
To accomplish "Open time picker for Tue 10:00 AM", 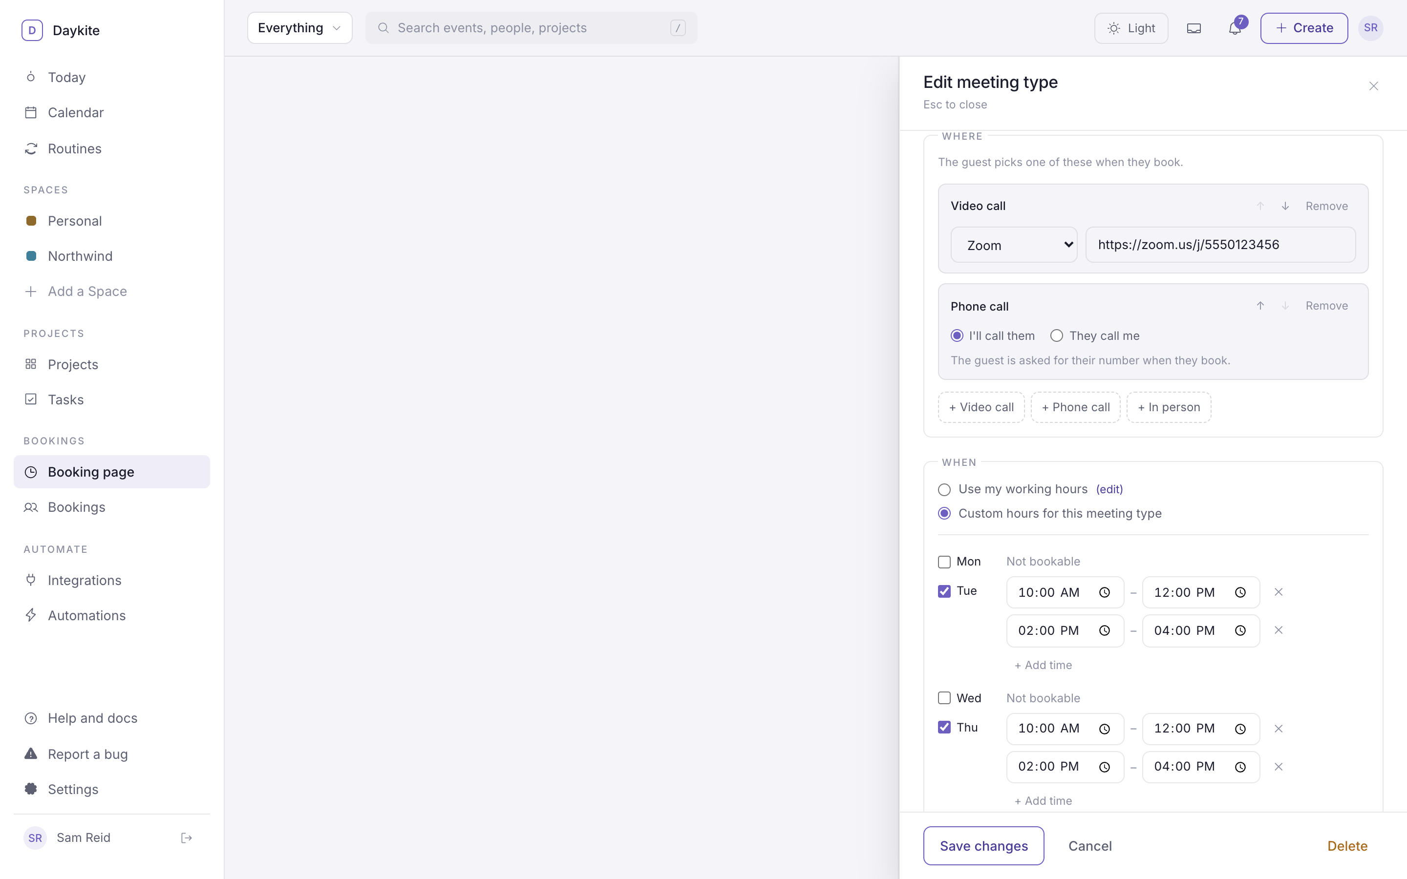I will point(1104,592).
